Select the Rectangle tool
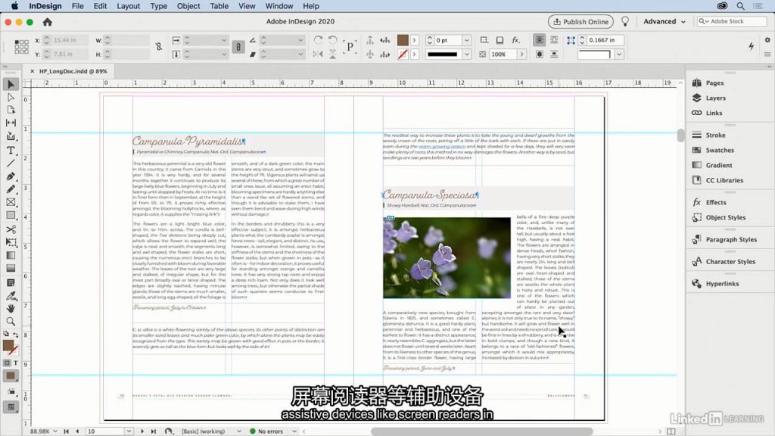The image size is (775, 436). point(11,216)
